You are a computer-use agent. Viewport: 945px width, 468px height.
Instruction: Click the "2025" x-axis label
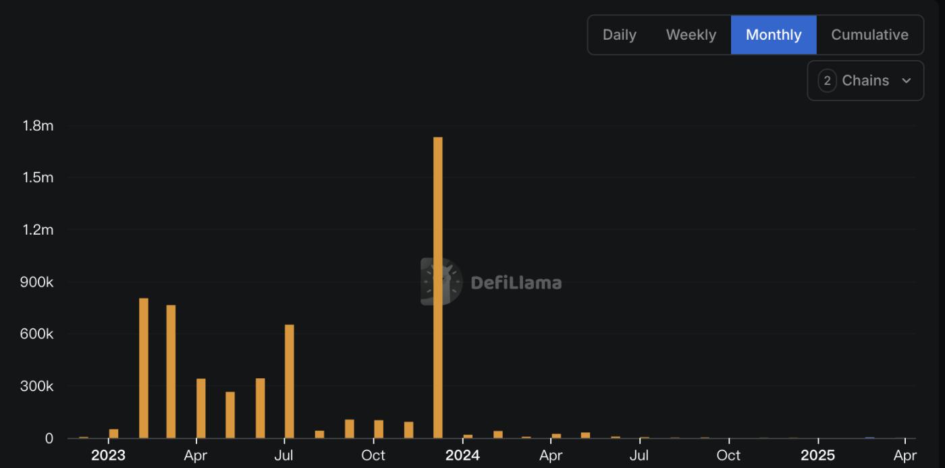817,455
